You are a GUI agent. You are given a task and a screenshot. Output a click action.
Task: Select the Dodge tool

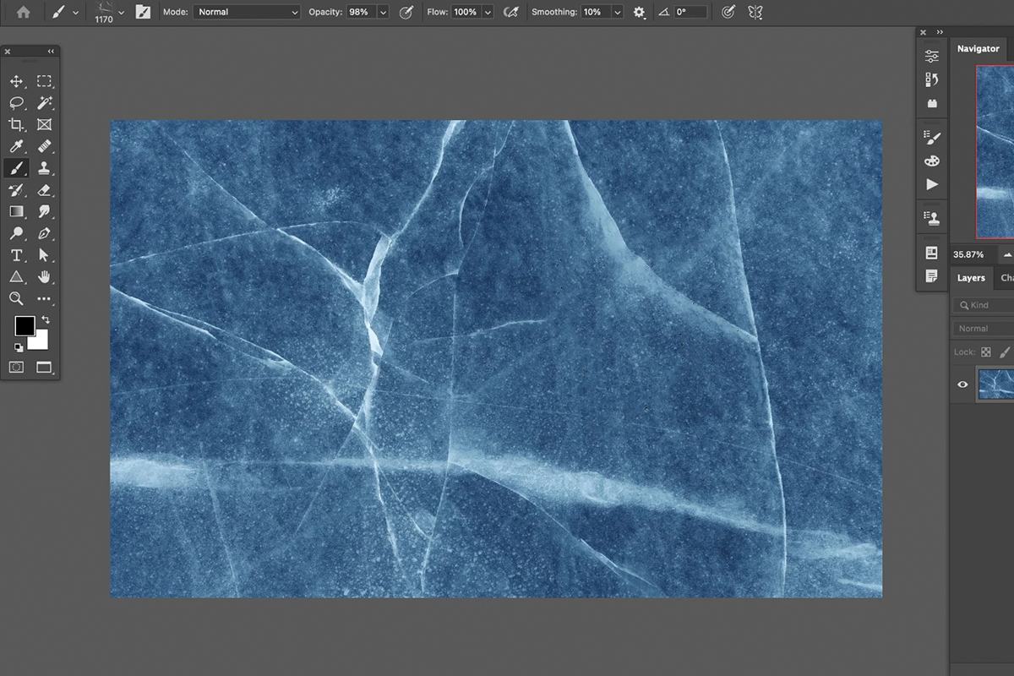click(x=16, y=233)
